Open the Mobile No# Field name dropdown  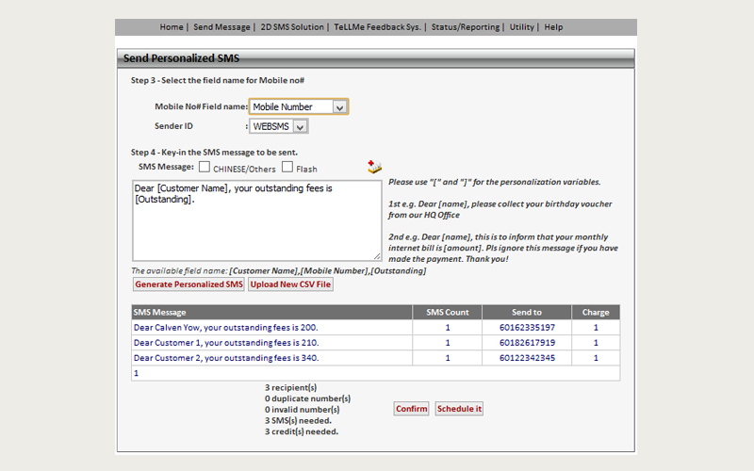tap(298, 107)
